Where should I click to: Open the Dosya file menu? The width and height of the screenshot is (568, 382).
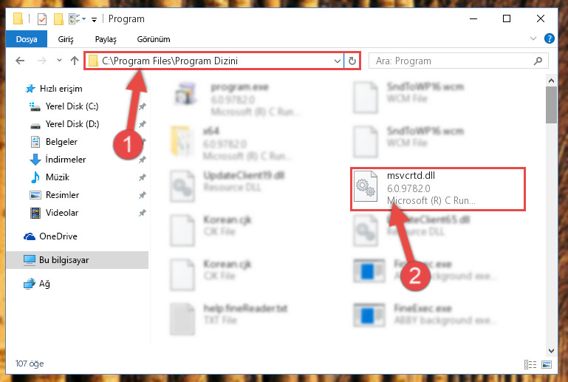coord(27,39)
